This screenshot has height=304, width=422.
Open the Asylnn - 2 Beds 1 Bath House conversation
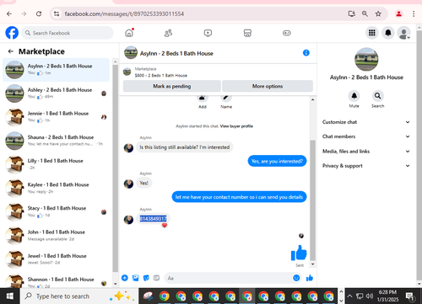[56, 70]
